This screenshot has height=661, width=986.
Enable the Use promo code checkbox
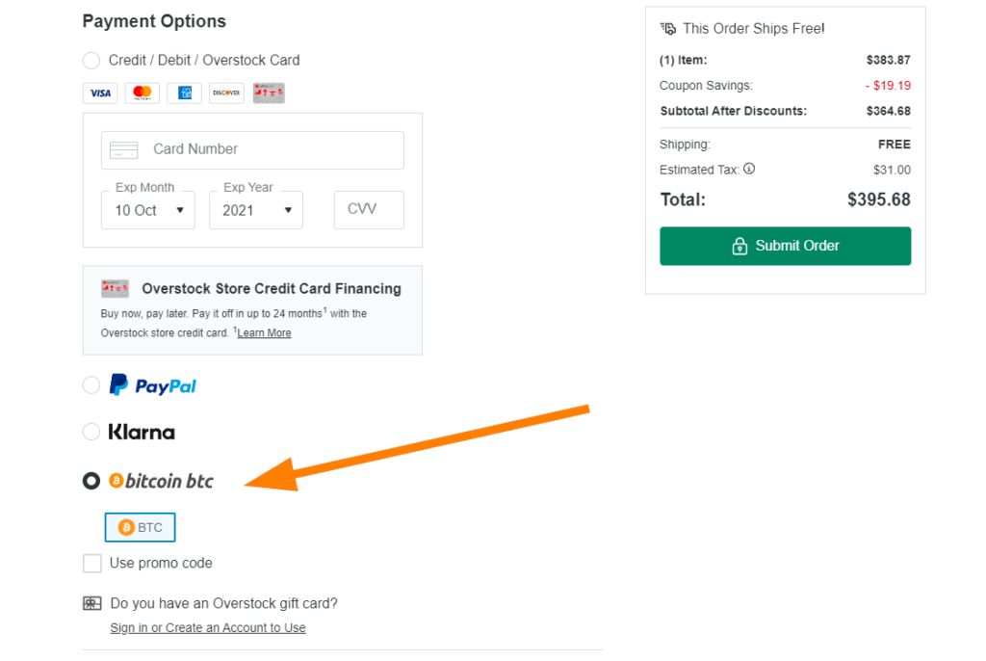pyautogui.click(x=92, y=564)
